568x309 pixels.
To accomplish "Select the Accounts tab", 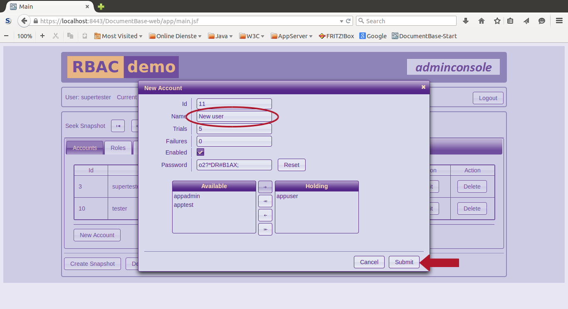I will pyautogui.click(x=85, y=148).
